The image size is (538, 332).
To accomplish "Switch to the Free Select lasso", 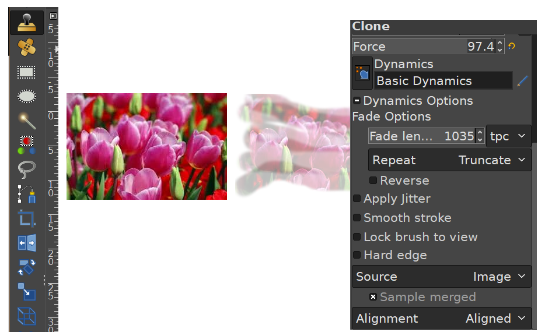I will 26,169.
